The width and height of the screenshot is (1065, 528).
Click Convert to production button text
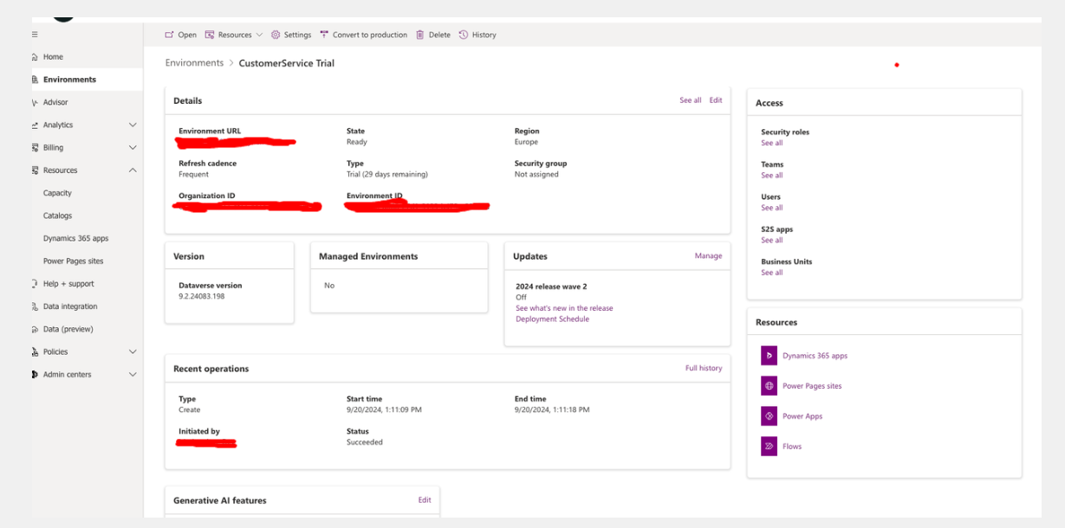[x=370, y=35]
